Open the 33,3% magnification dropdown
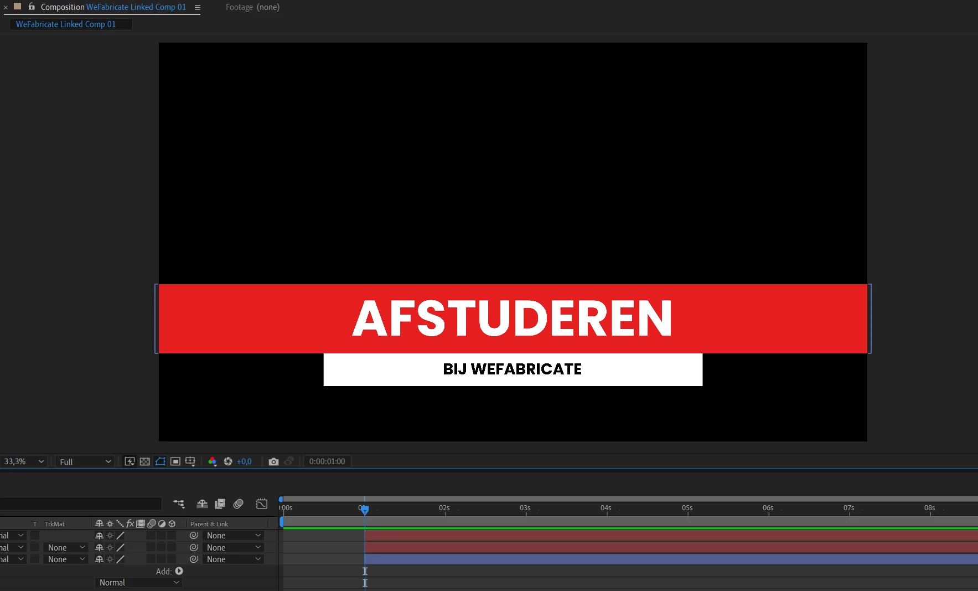The image size is (978, 591). (x=23, y=461)
